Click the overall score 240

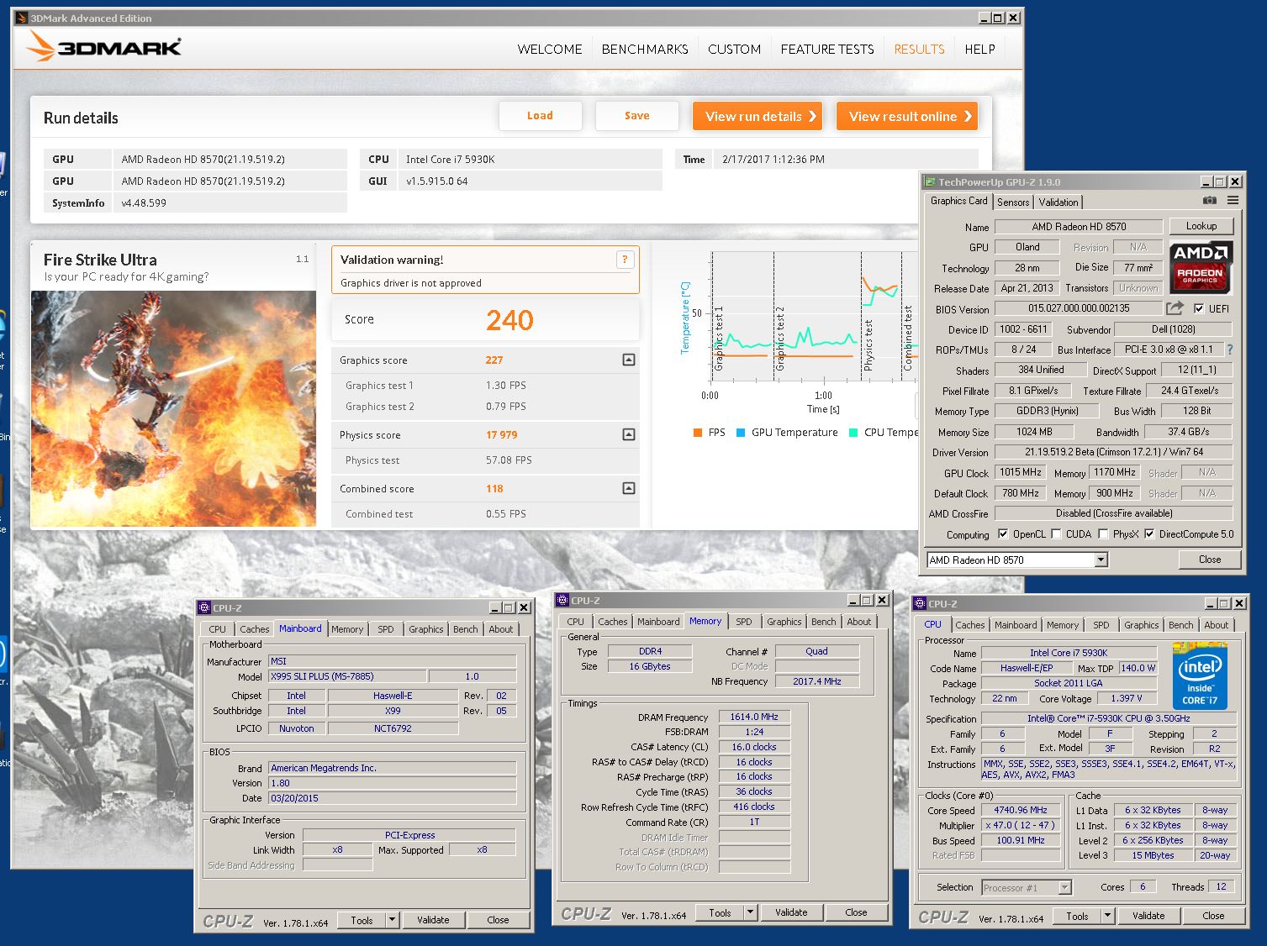[x=509, y=319]
